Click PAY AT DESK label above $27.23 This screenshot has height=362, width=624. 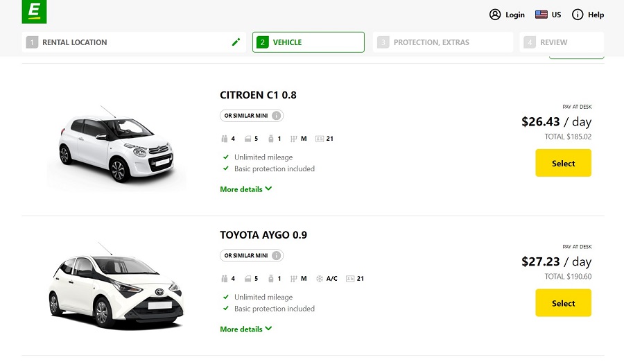tap(577, 246)
